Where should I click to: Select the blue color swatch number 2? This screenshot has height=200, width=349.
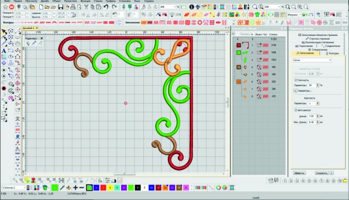pos(97,188)
